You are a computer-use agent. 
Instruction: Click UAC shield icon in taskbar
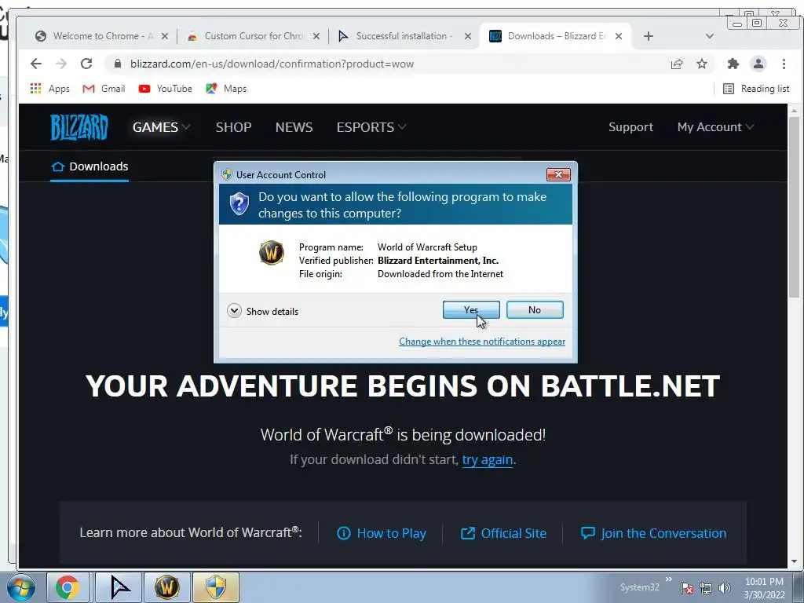(216, 587)
